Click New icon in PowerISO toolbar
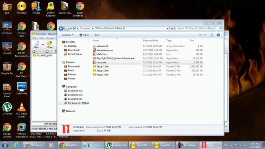265x149 pixels. [x=36, y=44]
